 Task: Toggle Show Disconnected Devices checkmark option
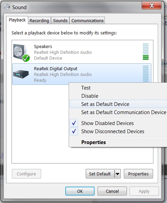click(x=118, y=131)
